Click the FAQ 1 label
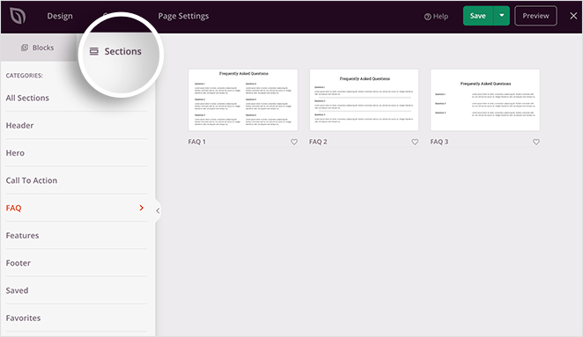Screen dimensions: 583x337 196,142
